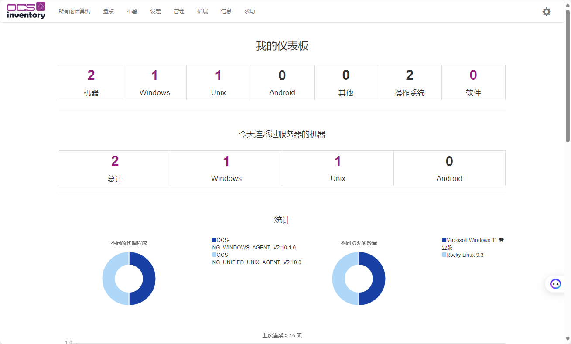The width and height of the screenshot is (571, 344).
Task: Click the dark blue swatch for OCS-NG_WINDOWS_AGENT
Action: [214, 240]
